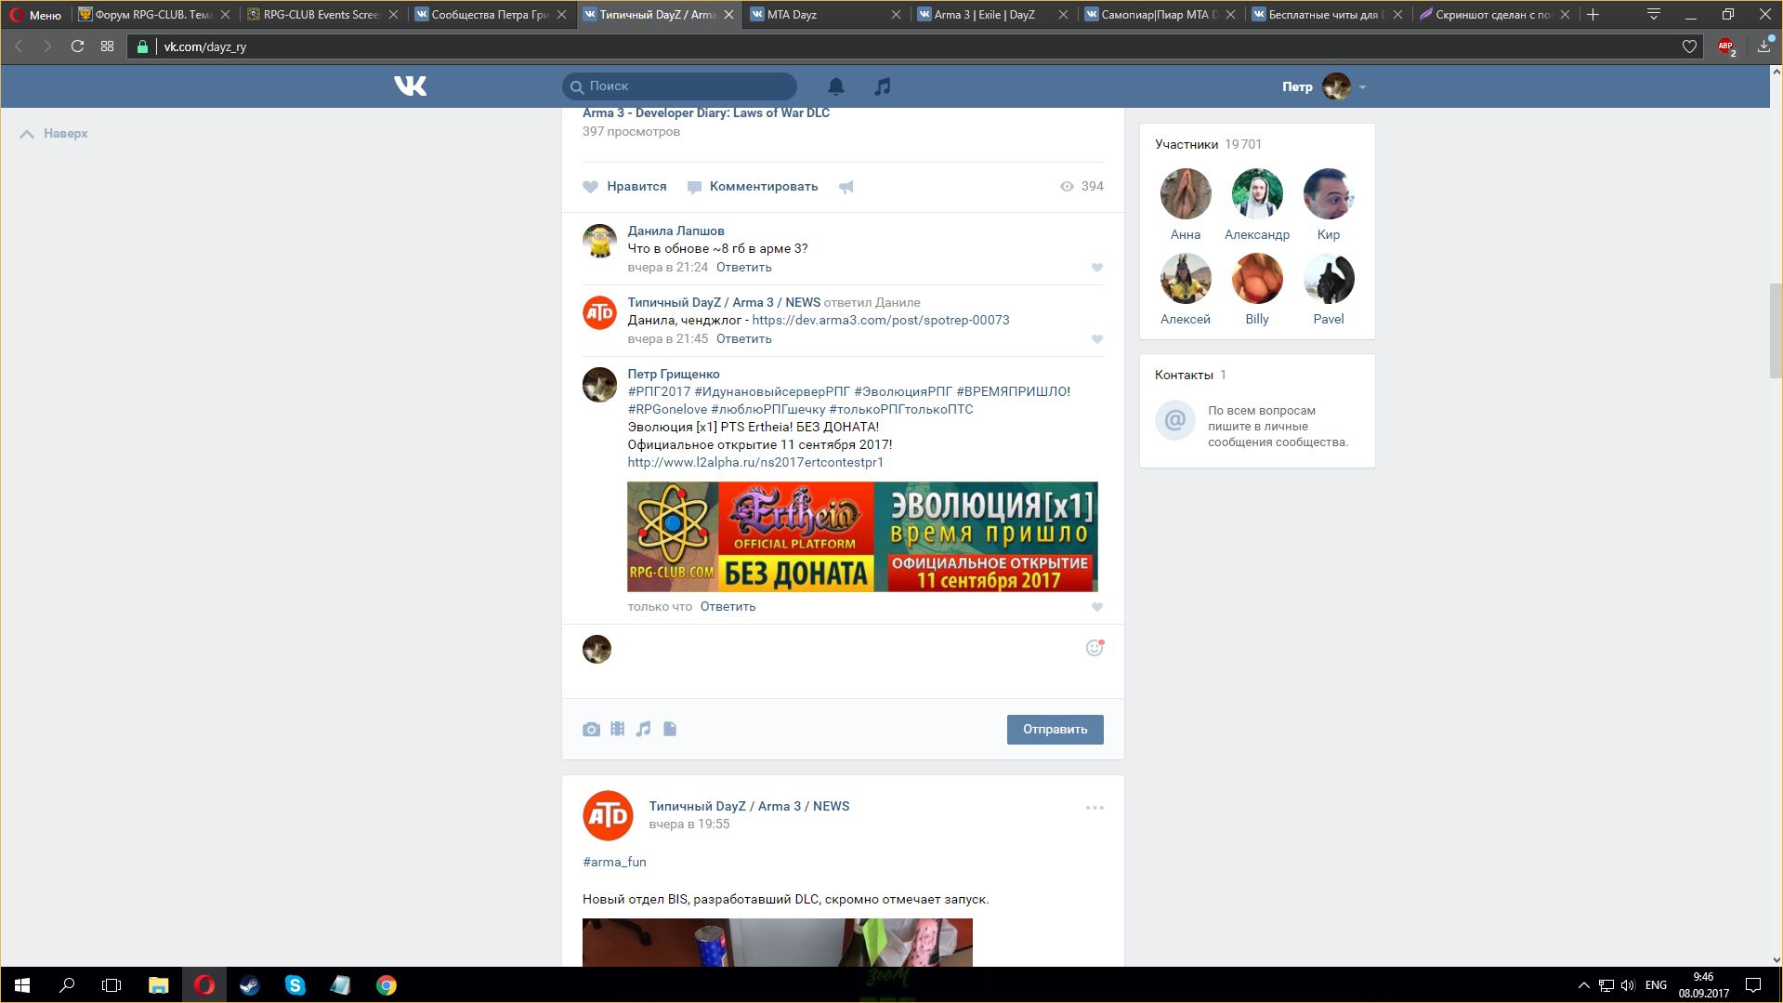The height and width of the screenshot is (1003, 1783).
Task: Open a new browser tab
Action: 1593,15
